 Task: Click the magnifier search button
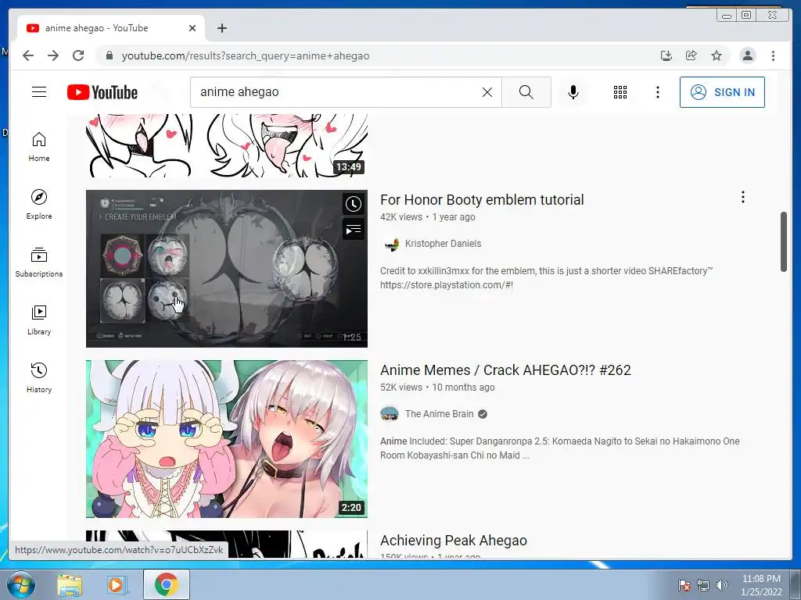click(x=526, y=92)
